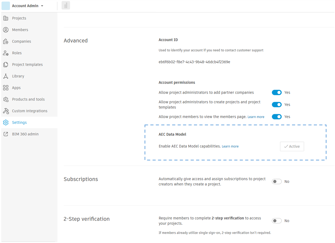The height and width of the screenshot is (243, 335).
Task: Open Learn more link for AEC Data Model
Action: 230,147
